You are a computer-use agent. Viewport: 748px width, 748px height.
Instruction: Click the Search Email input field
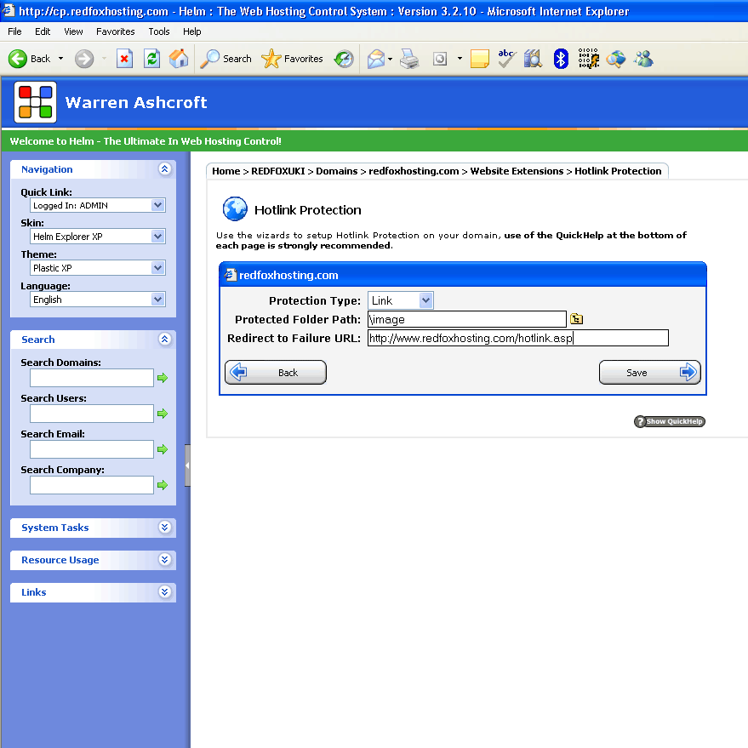(92, 449)
